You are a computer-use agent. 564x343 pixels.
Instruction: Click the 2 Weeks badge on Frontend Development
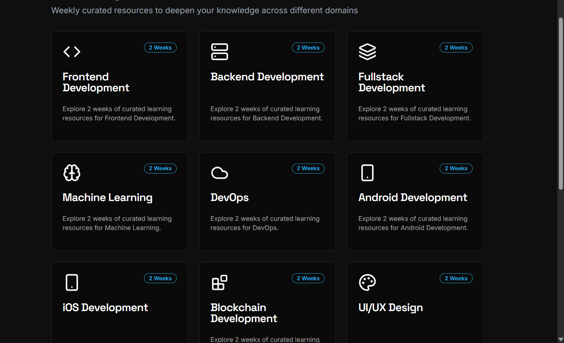160,47
